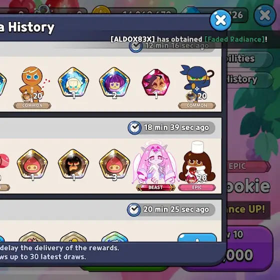Select the blue item in the bottom draw row
Screen dimensions: 280x280
197,237
